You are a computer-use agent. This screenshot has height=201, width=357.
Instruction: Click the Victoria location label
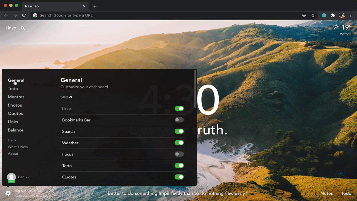(x=346, y=34)
